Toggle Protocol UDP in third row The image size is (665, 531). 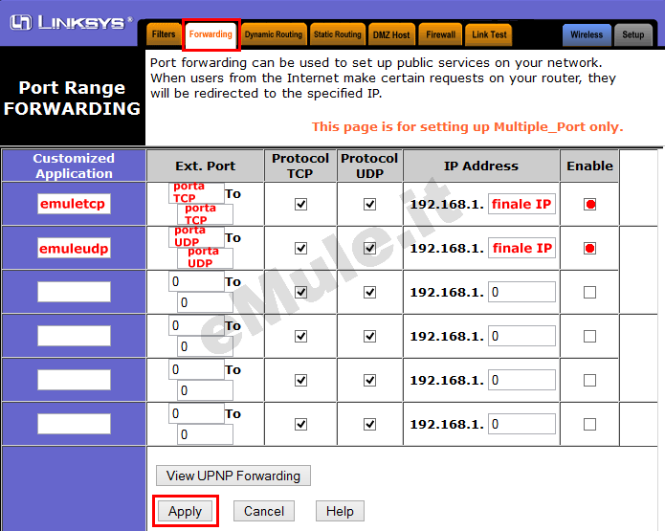pos(369,292)
